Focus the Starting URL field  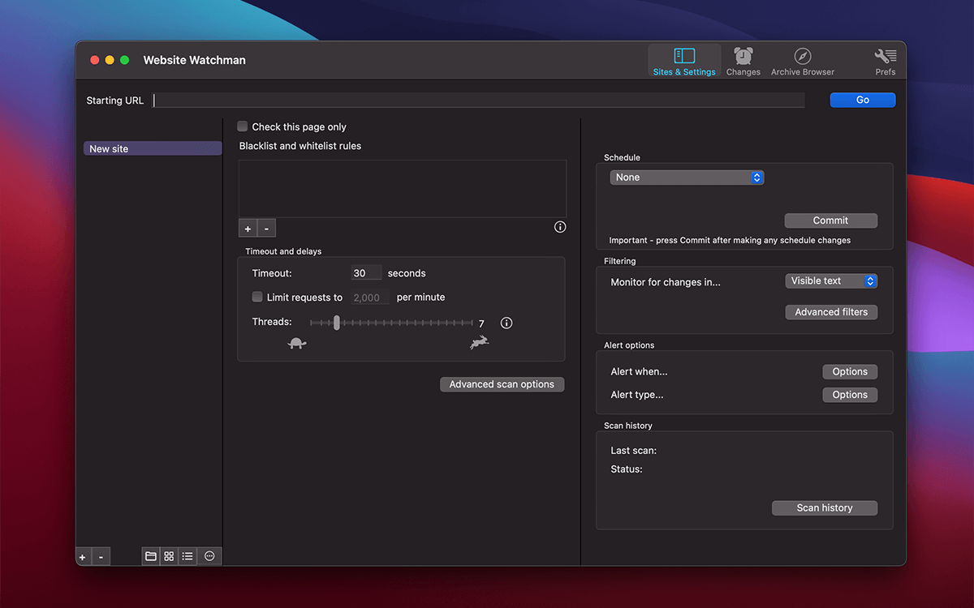click(479, 101)
